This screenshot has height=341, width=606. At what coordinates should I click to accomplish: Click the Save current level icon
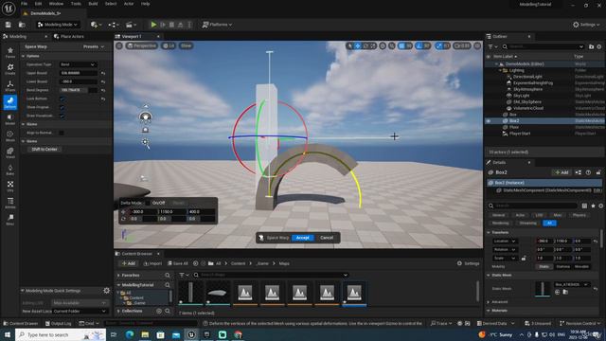pyautogui.click(x=9, y=25)
